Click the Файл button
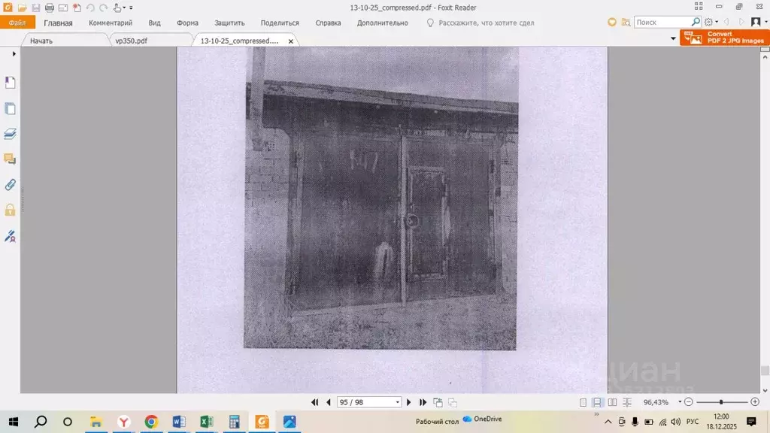This screenshot has height=433, width=770. pyautogui.click(x=17, y=23)
